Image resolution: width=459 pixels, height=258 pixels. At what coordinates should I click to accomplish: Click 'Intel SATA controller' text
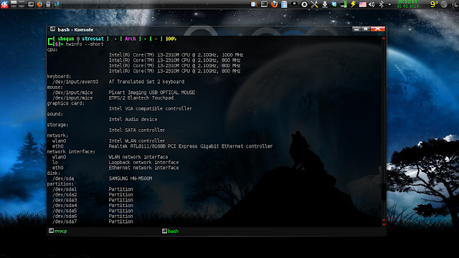(x=137, y=130)
